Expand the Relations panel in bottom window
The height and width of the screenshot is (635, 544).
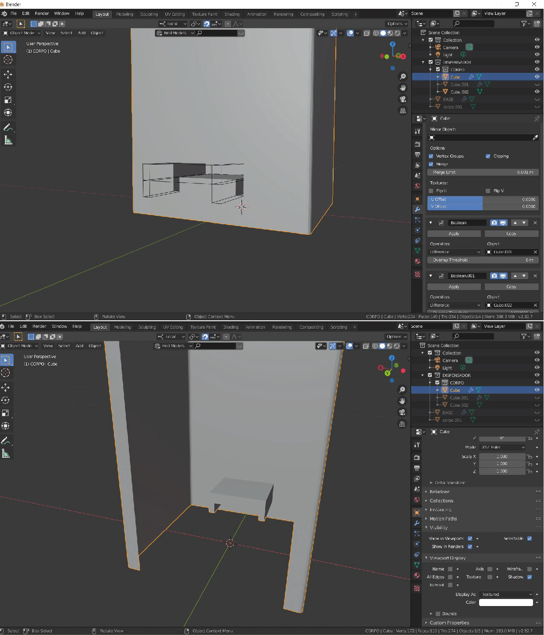(x=440, y=492)
